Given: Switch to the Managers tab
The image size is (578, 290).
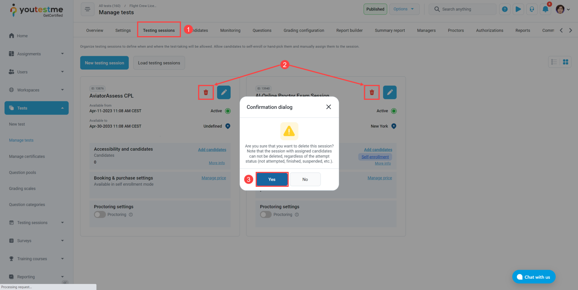Looking at the screenshot, I should [426, 30].
